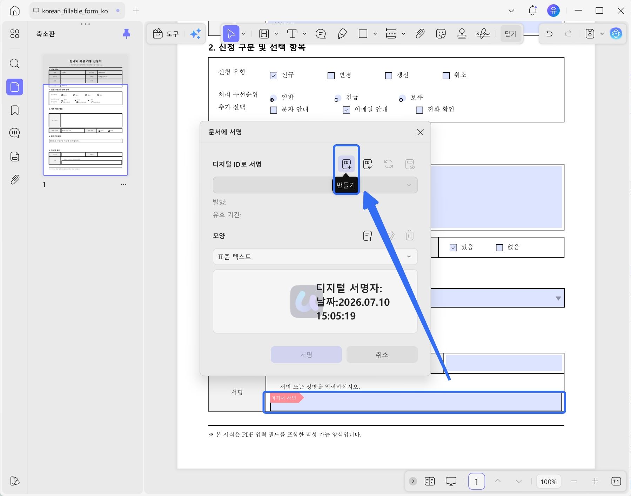Expand the highlight tool dropdown arrow

[276, 34]
